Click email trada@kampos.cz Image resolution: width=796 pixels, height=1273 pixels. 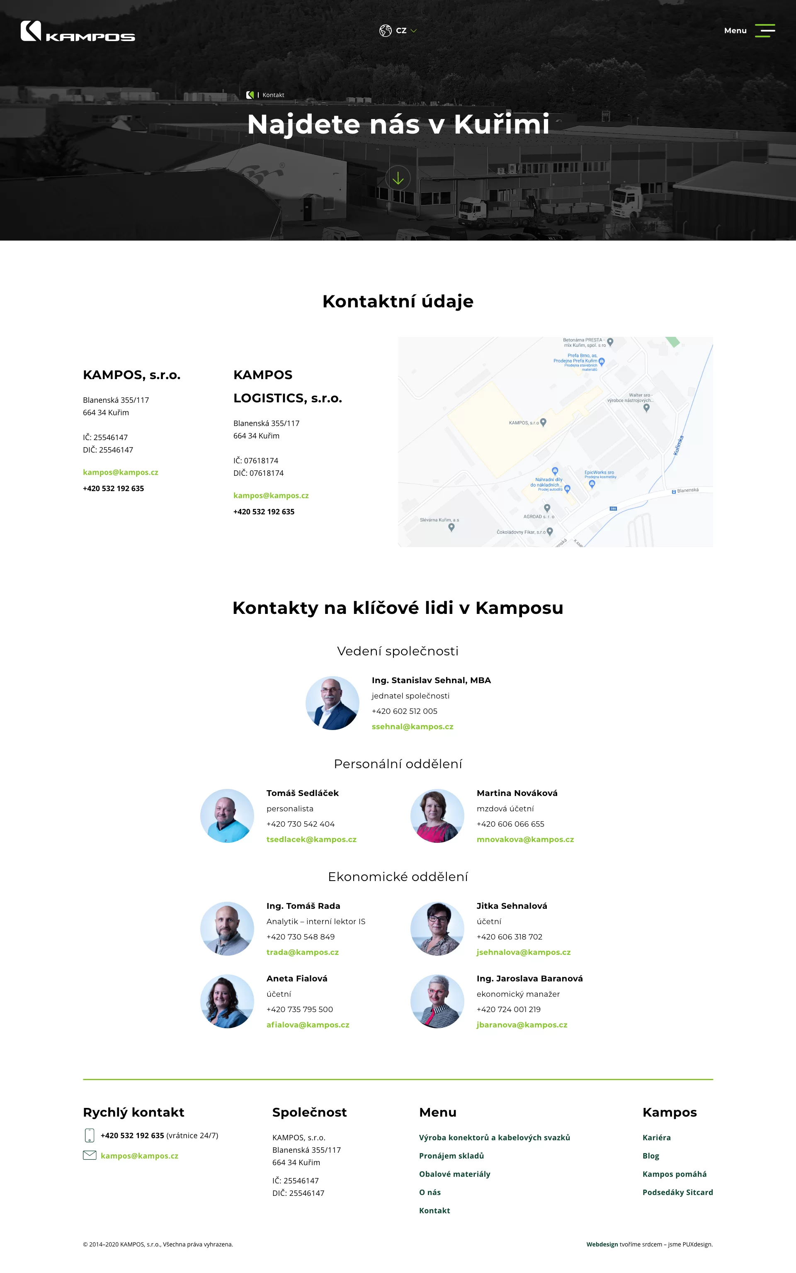click(x=303, y=952)
